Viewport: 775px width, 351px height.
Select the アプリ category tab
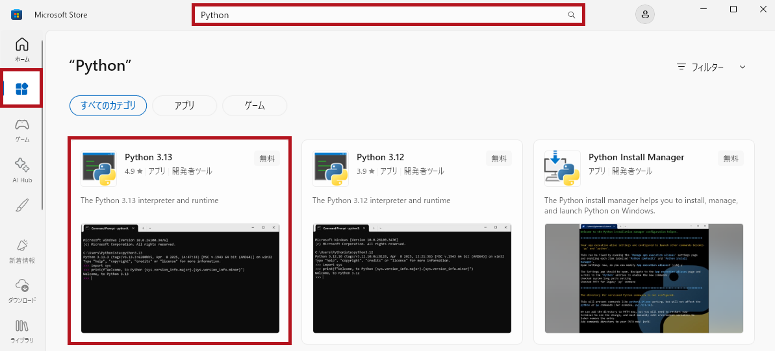184,105
